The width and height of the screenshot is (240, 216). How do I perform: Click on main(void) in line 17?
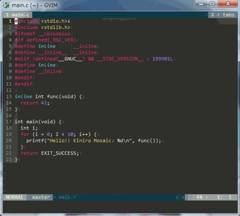(41, 122)
